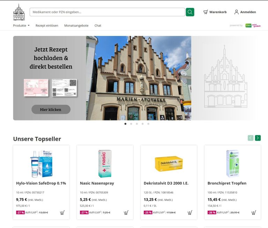Viewport: 268px width, 228px height.
Task: Add Hylo-Vision SafeDrop to cart
Action: pos(62,213)
